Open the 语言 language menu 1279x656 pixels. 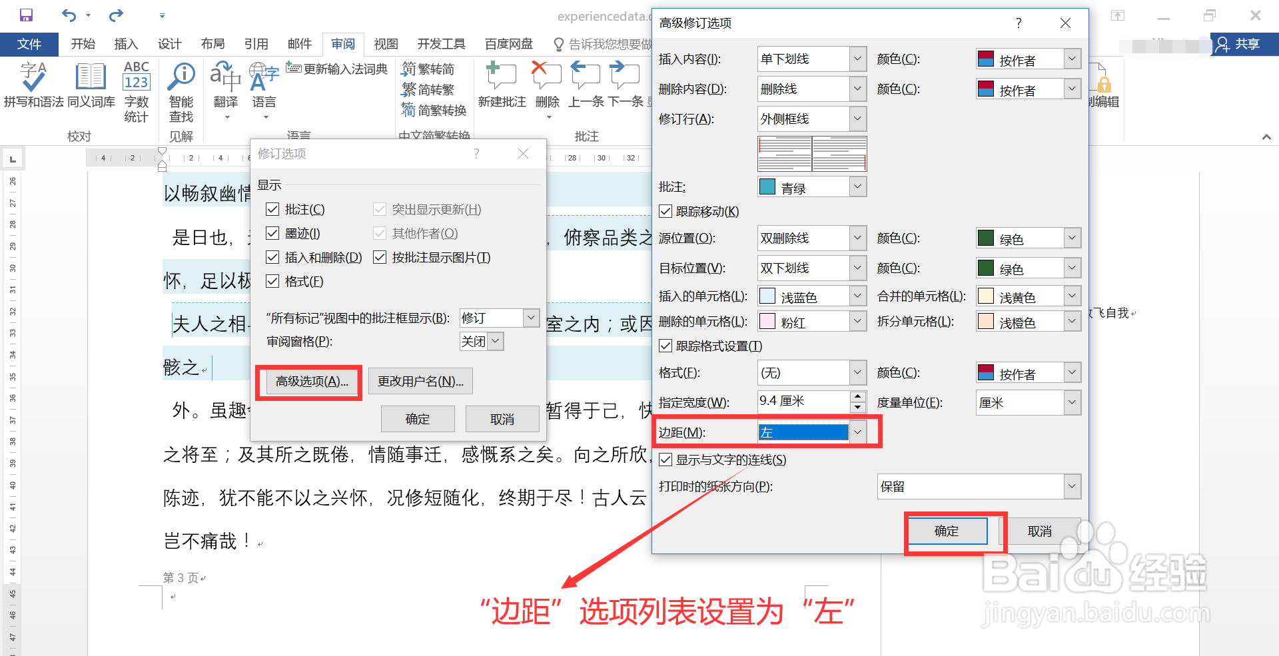click(264, 90)
